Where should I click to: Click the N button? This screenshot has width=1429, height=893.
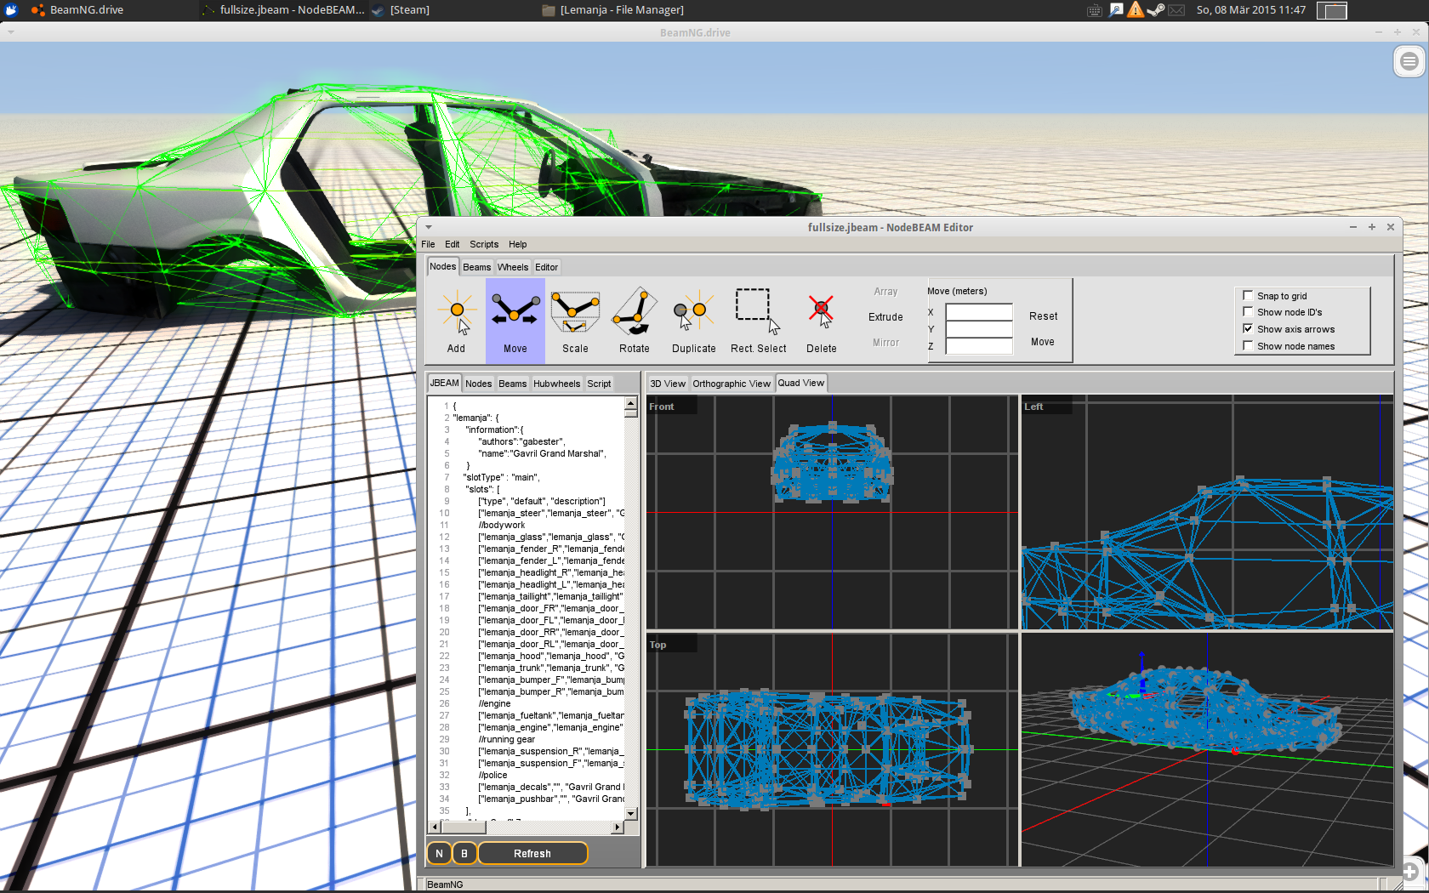439,853
